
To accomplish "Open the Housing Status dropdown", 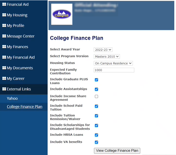I will point(113,63).
